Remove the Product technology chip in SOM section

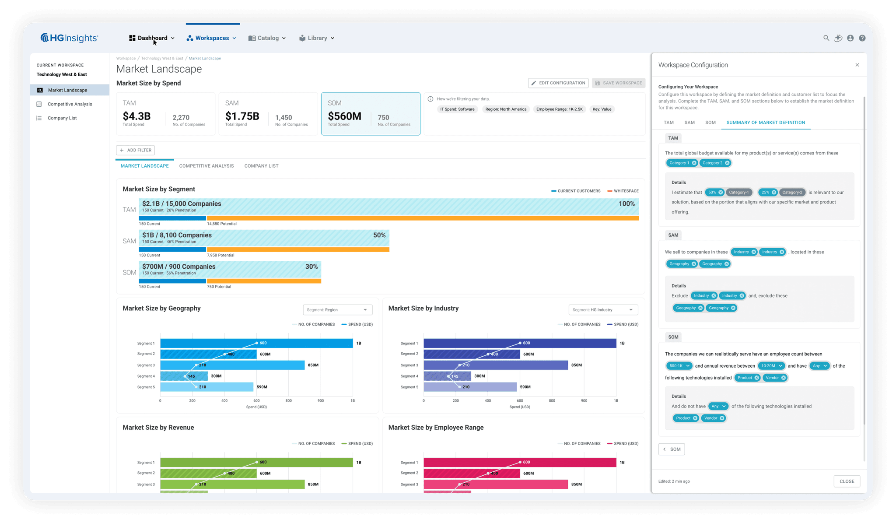pyautogui.click(x=756, y=377)
